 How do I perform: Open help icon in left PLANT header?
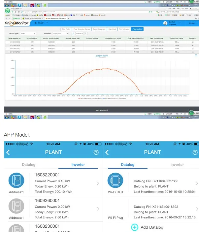(x=96, y=152)
